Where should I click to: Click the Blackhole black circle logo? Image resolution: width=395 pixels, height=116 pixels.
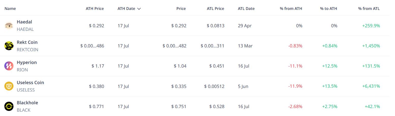point(9,106)
